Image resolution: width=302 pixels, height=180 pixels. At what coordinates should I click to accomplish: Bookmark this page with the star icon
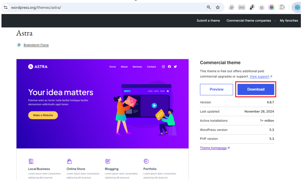click(x=218, y=7)
